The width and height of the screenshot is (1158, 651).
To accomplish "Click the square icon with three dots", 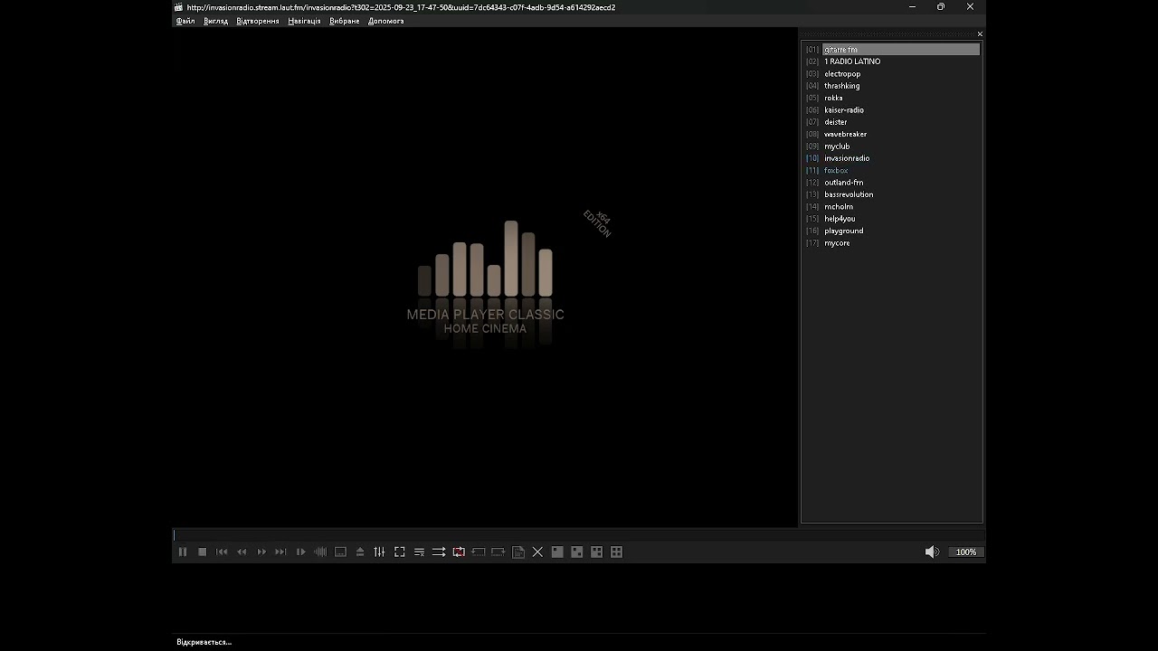I will click(597, 552).
